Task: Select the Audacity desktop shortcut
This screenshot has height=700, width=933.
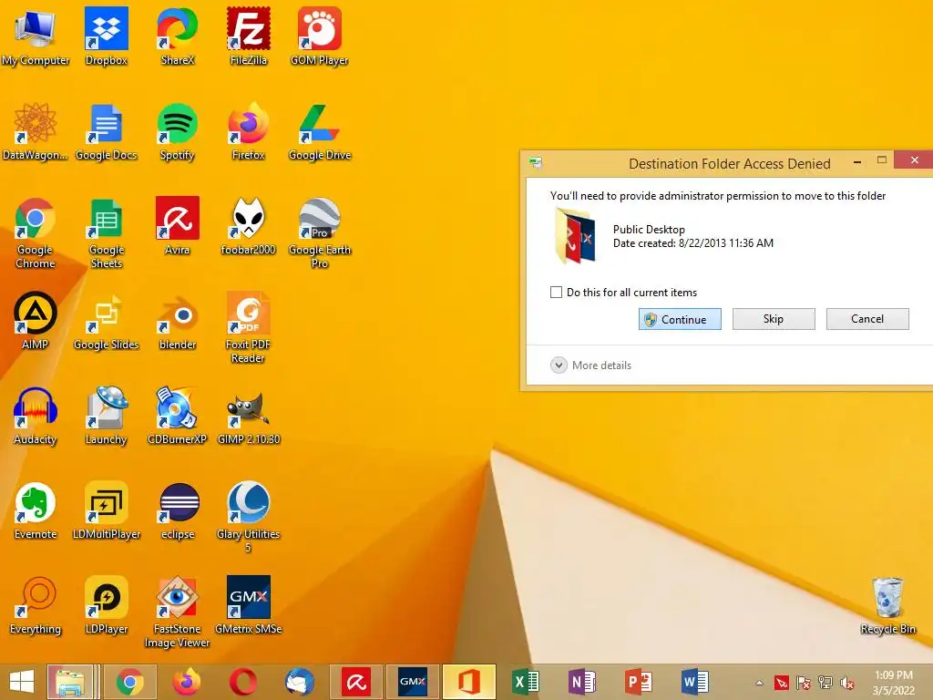Action: (x=36, y=416)
